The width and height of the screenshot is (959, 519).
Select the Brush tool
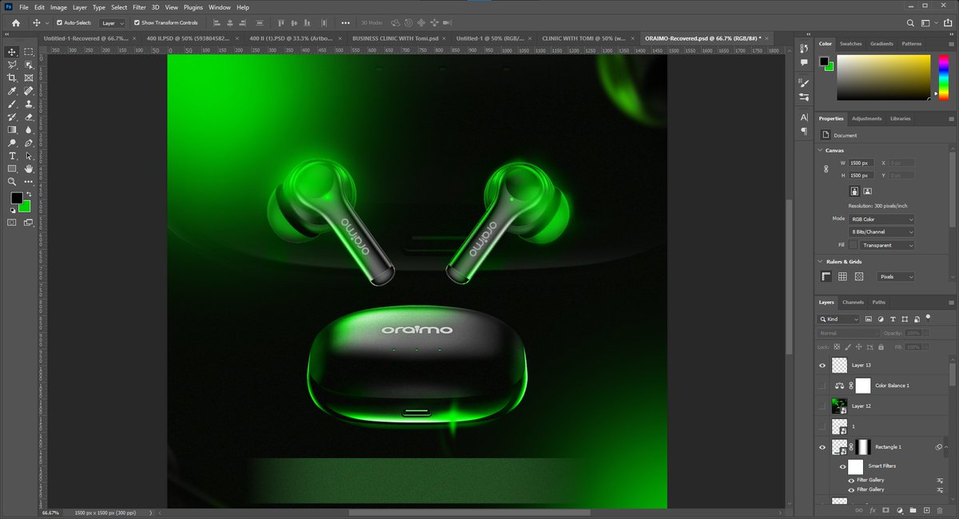12,104
